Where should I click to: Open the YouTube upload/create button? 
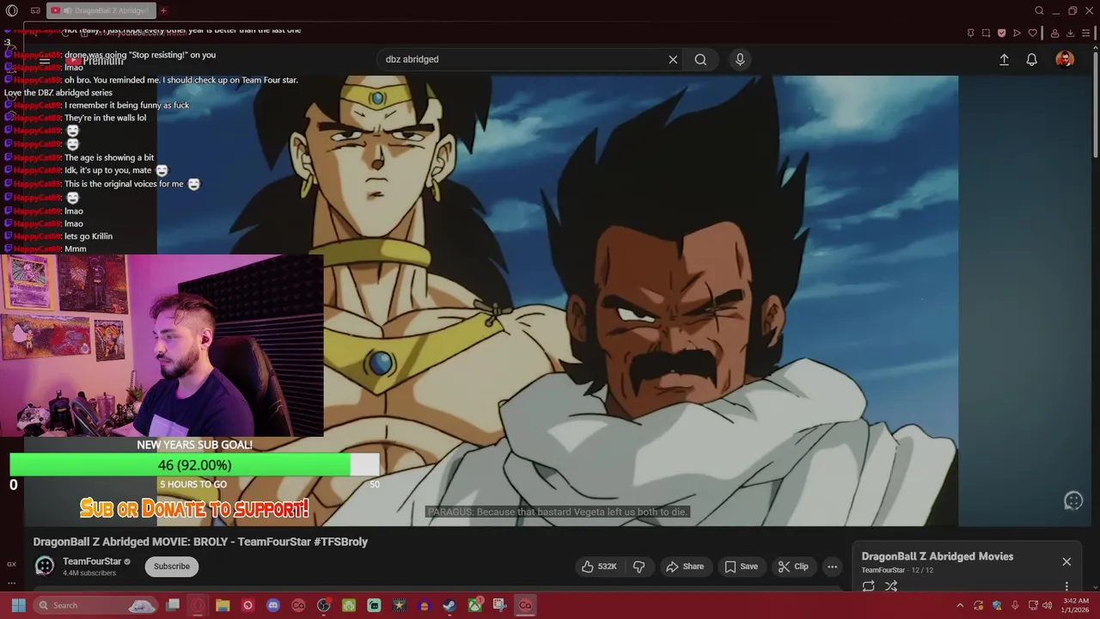pyautogui.click(x=1004, y=59)
